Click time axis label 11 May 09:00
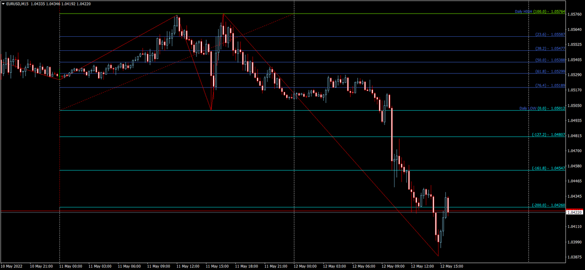 159,266
